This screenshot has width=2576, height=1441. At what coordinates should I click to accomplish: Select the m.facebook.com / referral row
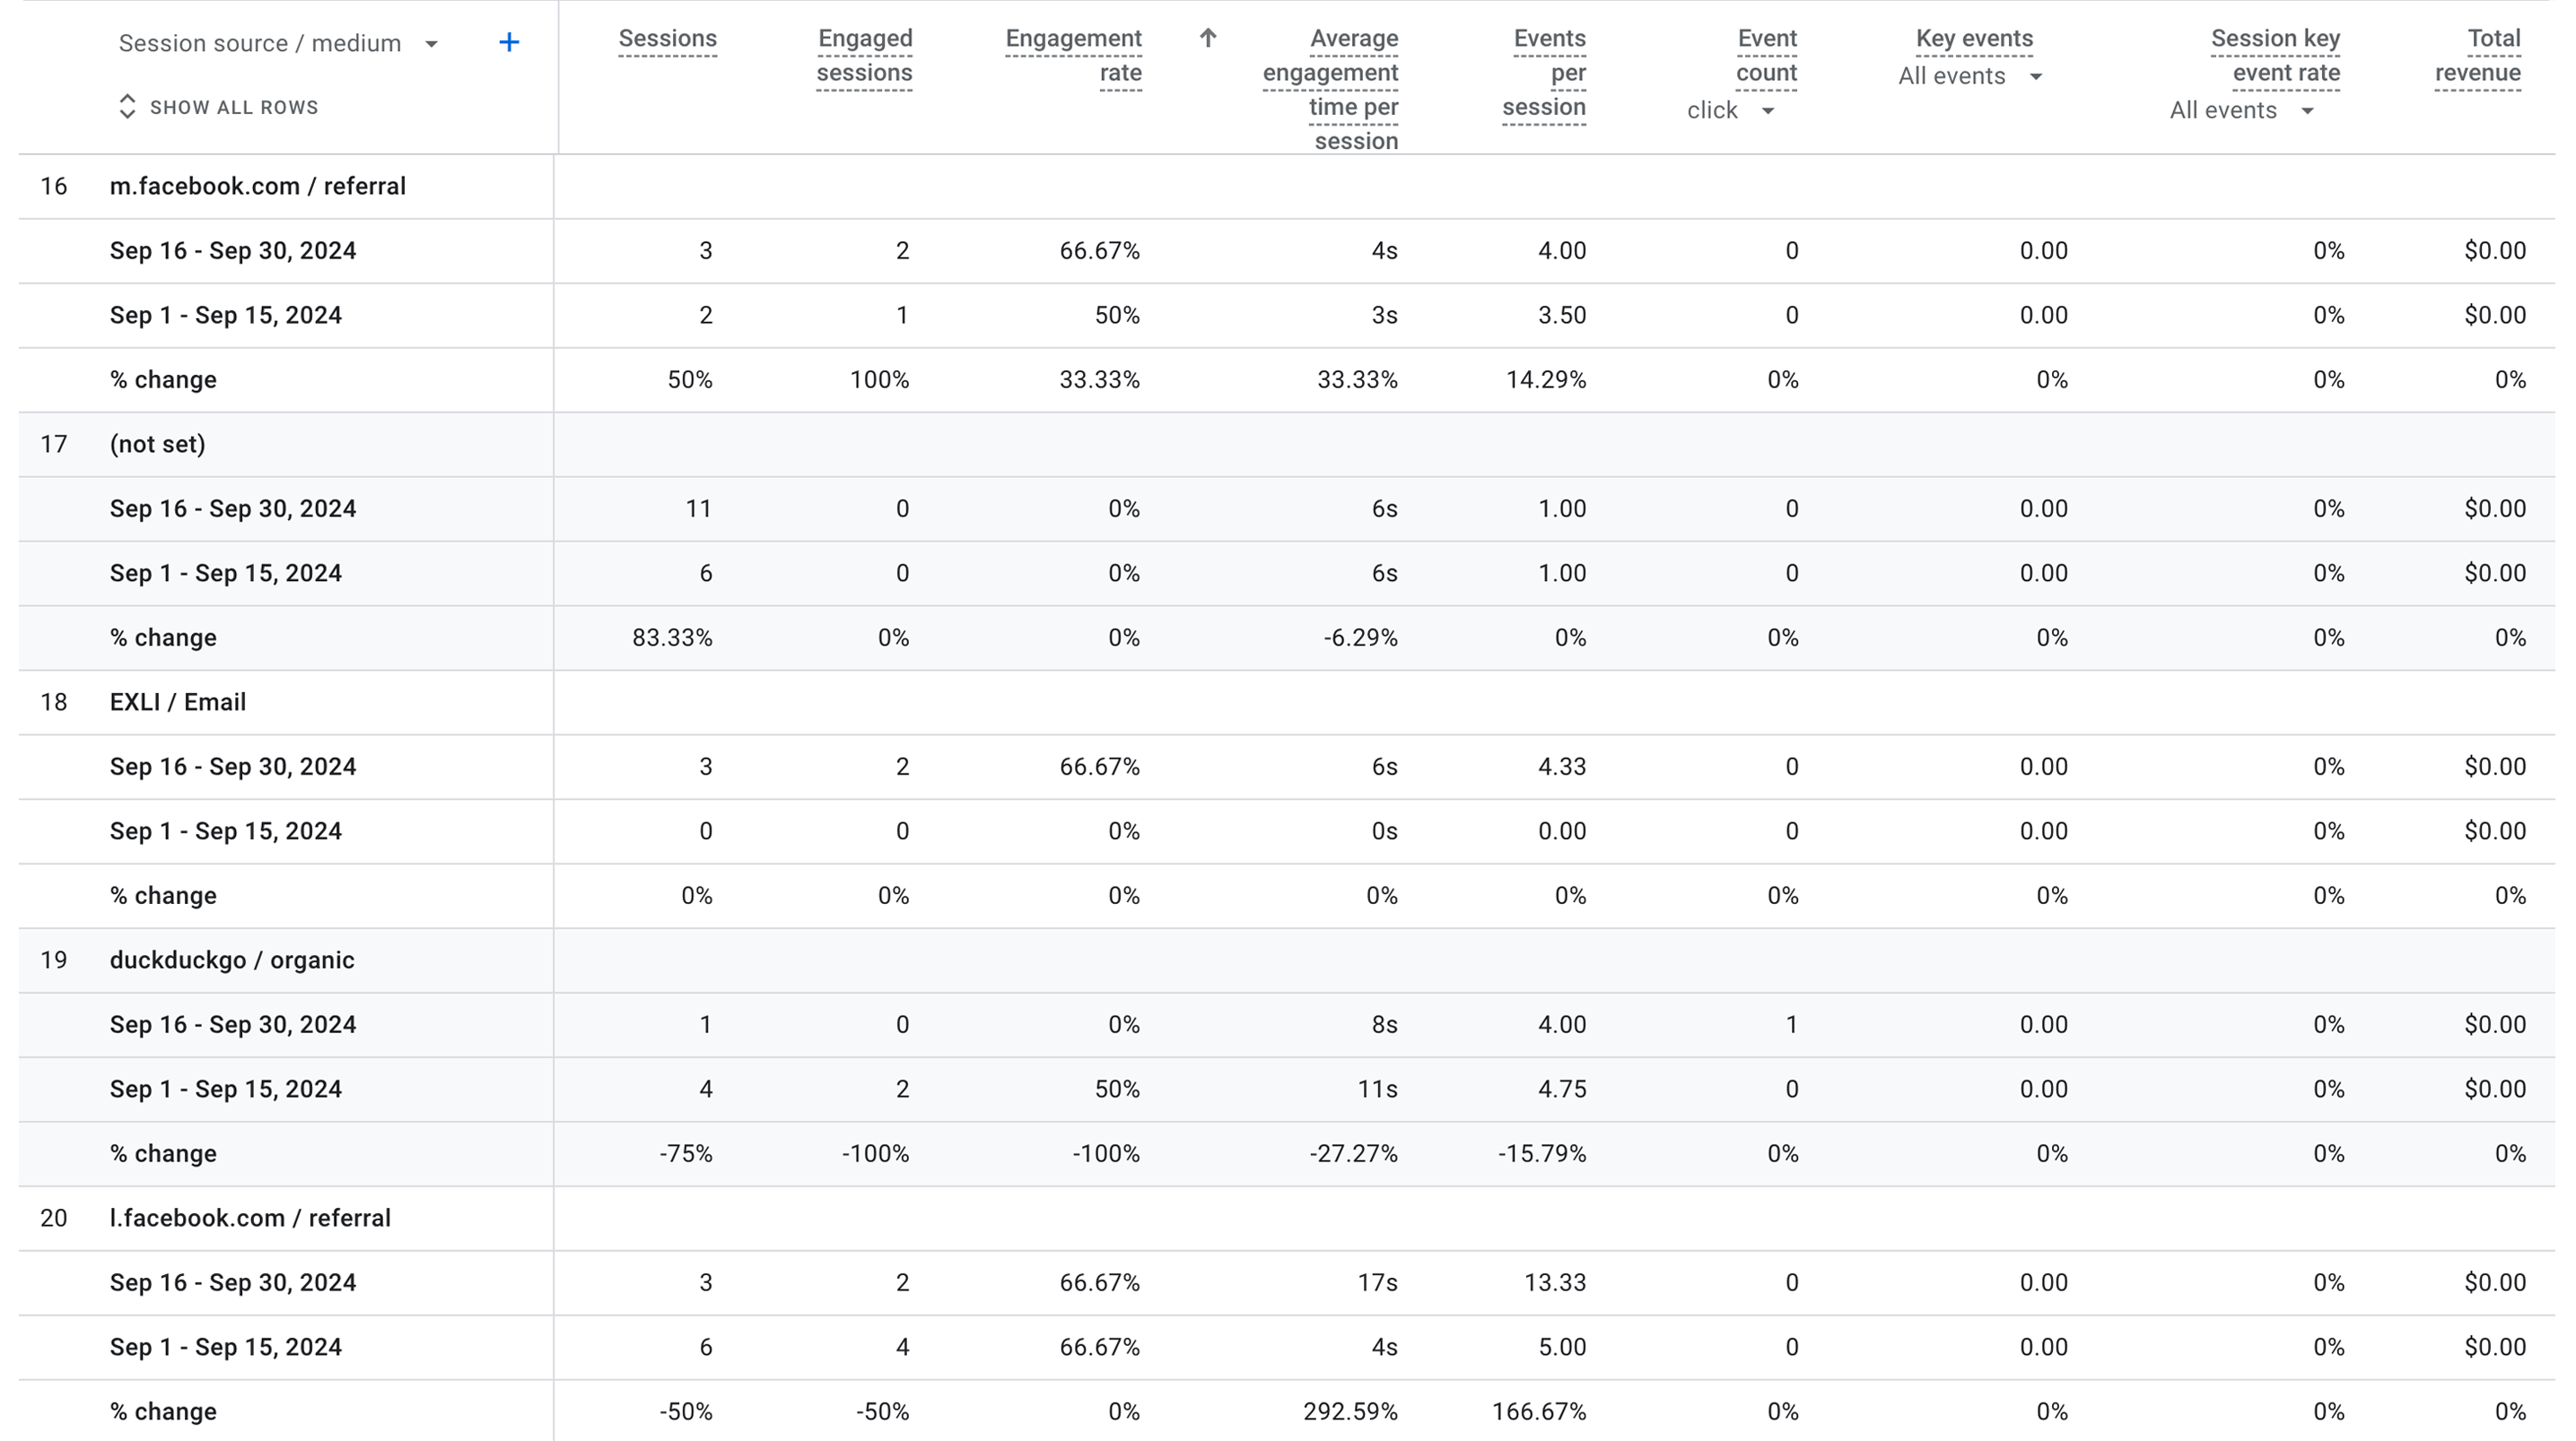(258, 187)
